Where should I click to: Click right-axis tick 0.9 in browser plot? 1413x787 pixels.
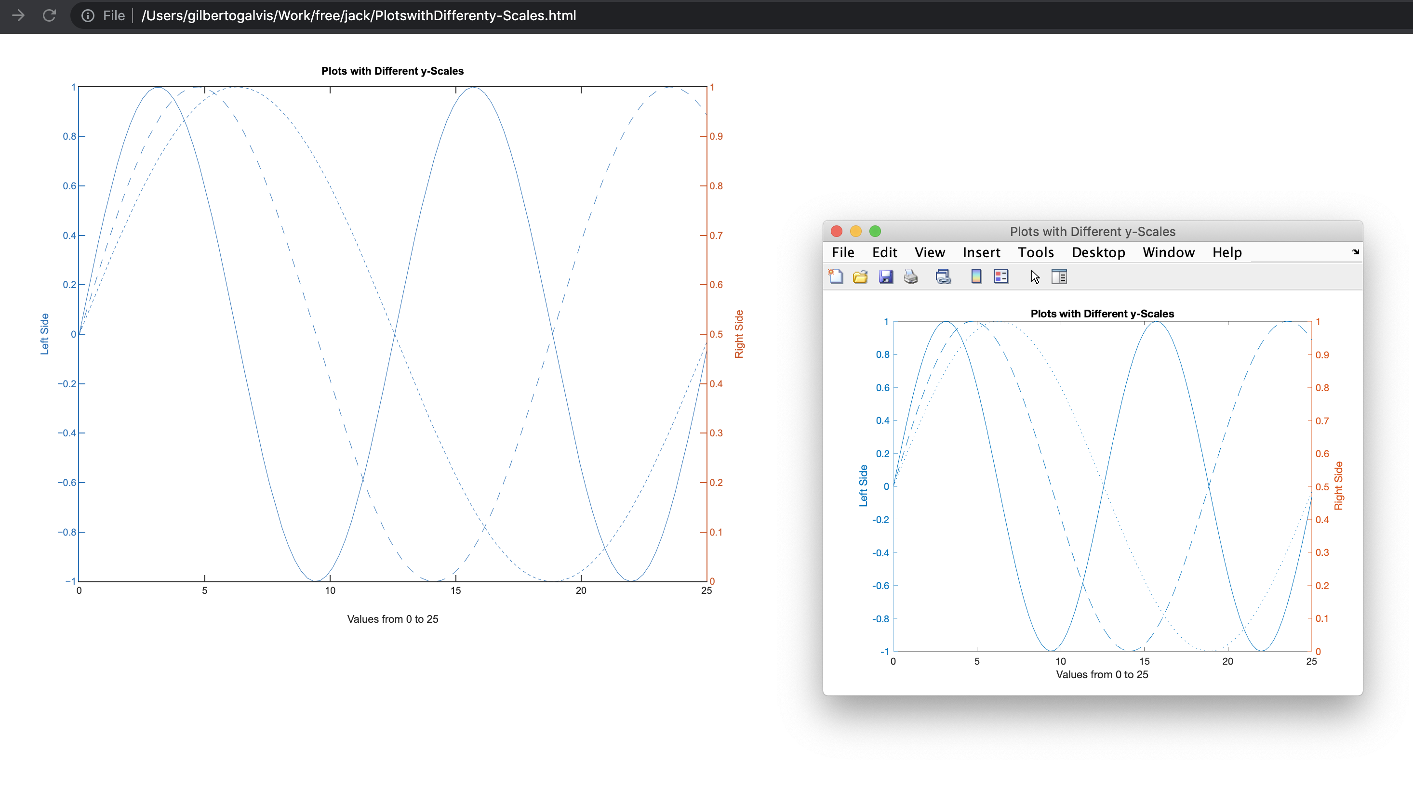[716, 136]
